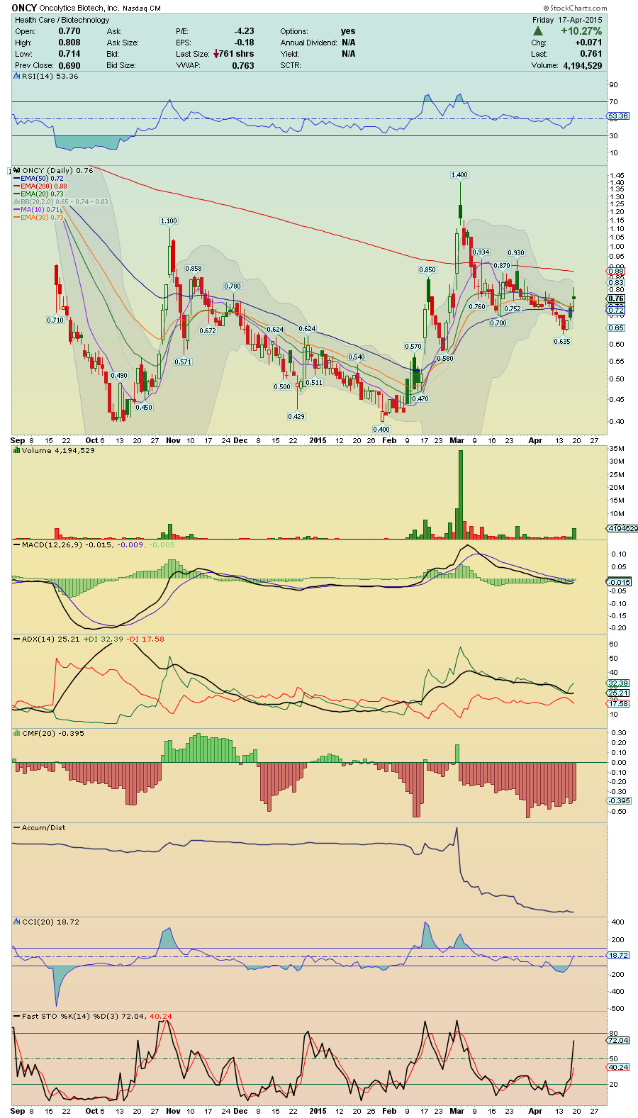
Task: Click the -0.015 tag on MACD axis
Action: pos(620,582)
